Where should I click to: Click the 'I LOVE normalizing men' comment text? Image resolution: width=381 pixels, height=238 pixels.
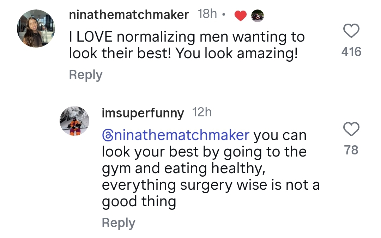point(186,37)
